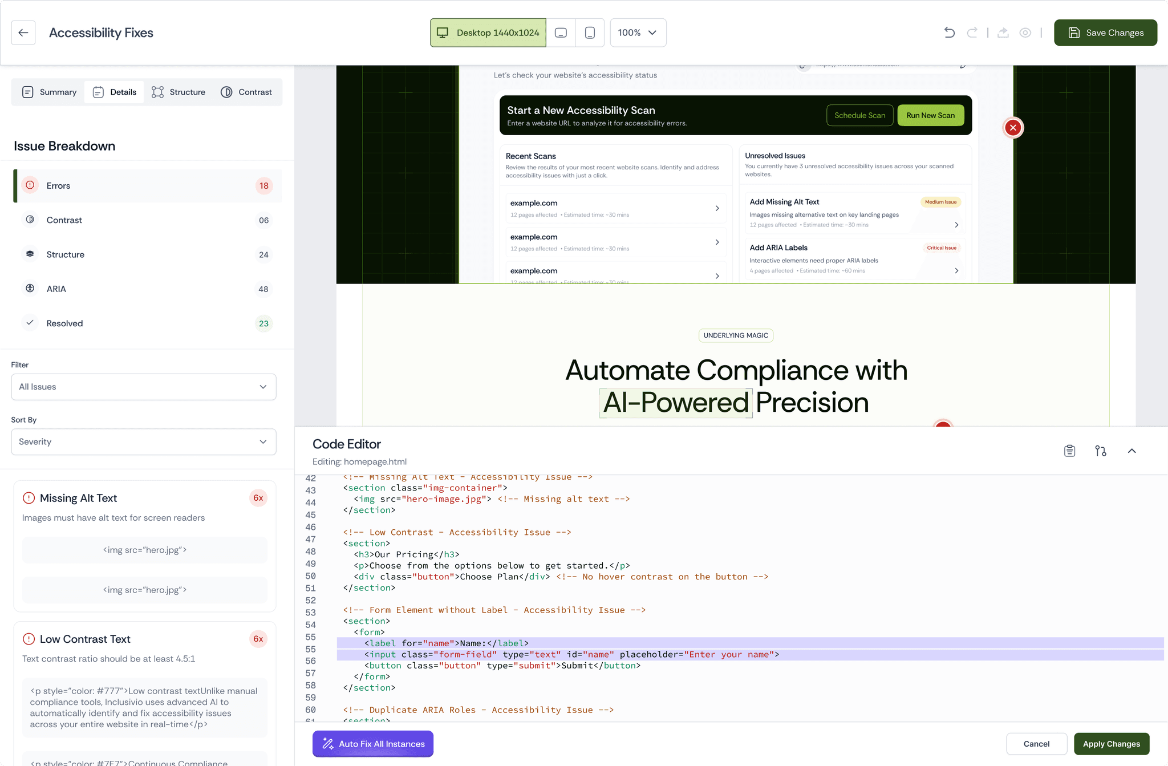Click the Critical Issue tag

coord(942,248)
